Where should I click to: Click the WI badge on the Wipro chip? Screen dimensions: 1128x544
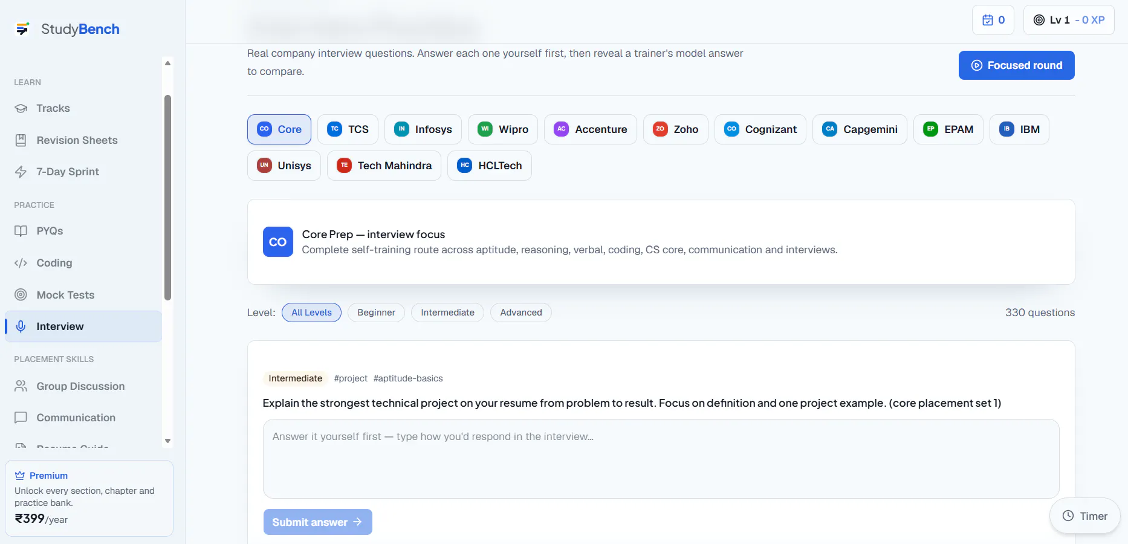click(x=485, y=129)
